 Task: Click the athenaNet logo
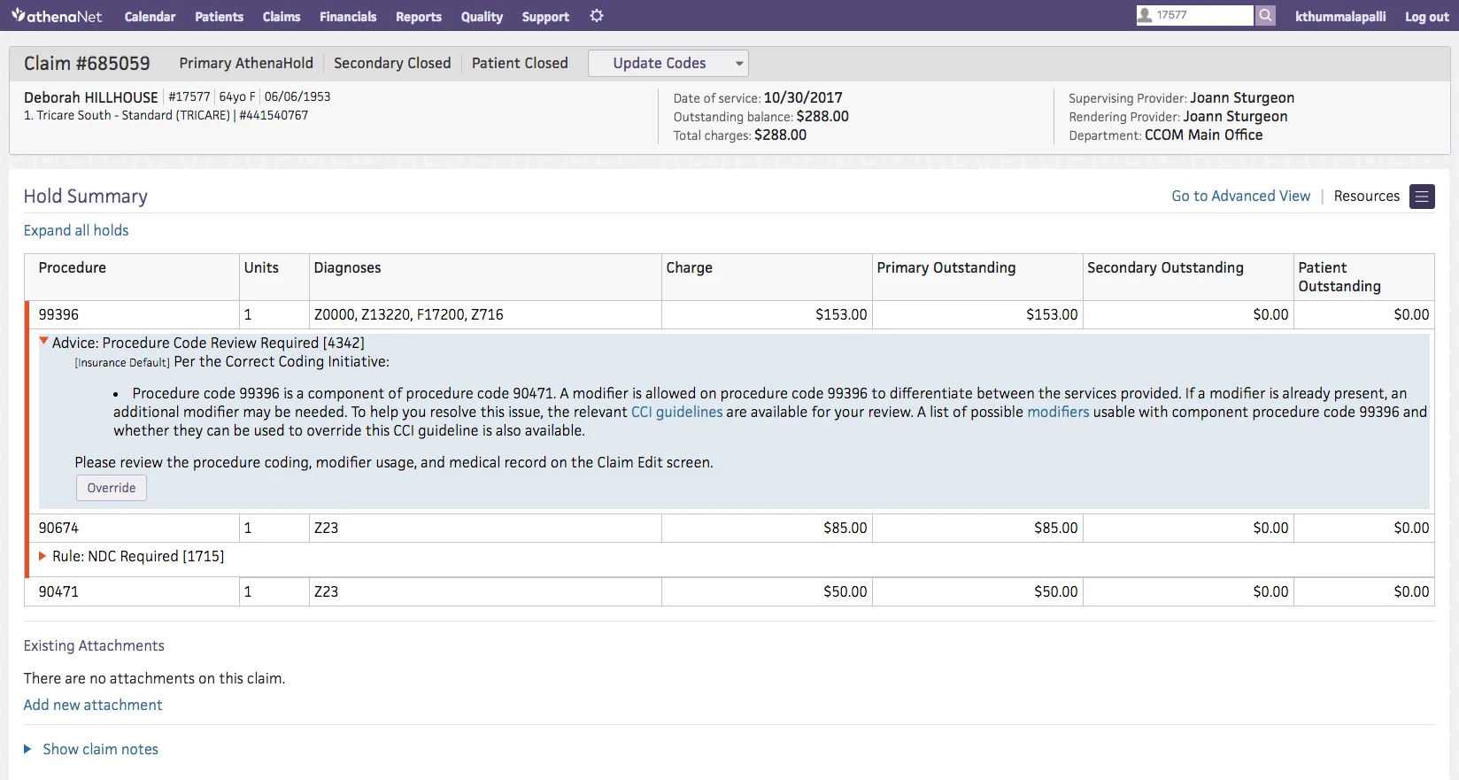[57, 16]
